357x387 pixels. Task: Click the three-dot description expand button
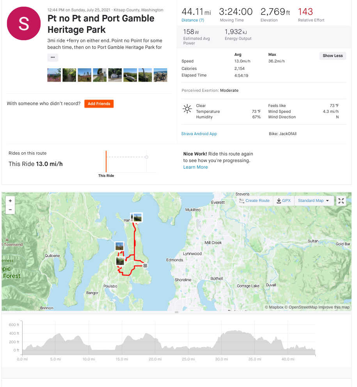pos(53,57)
